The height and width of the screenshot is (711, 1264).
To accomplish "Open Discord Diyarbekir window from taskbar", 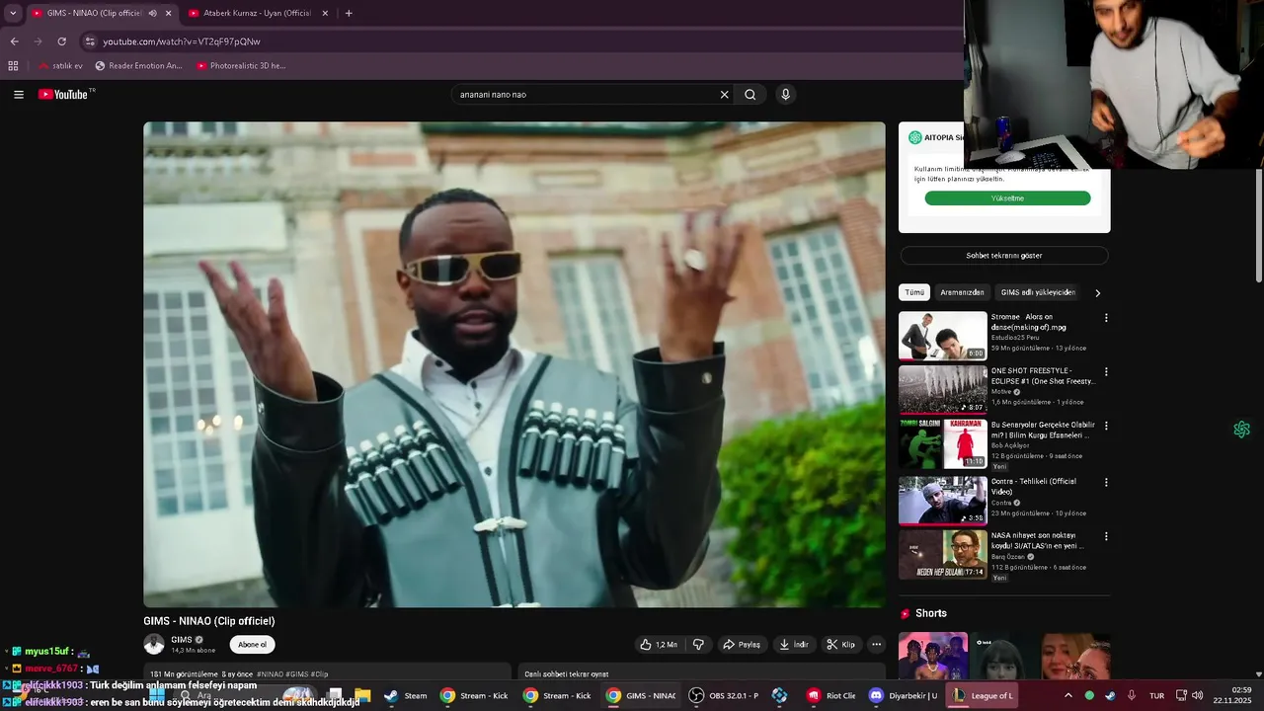I will (902, 696).
